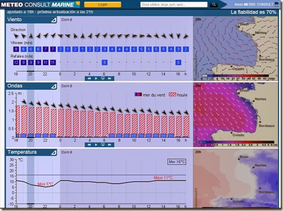
Task: Click Oviedo on the temperature map
Action: point(238,201)
